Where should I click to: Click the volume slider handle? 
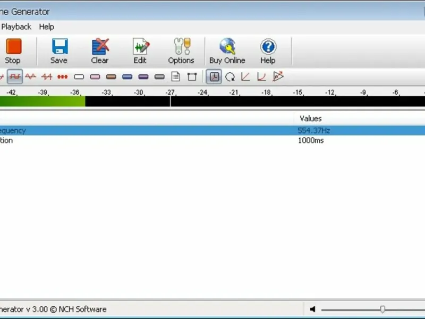[382, 309]
